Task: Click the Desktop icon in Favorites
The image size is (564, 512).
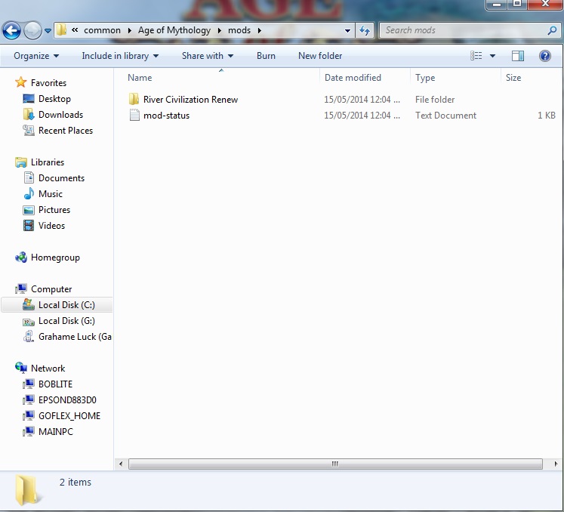Action: click(x=29, y=99)
